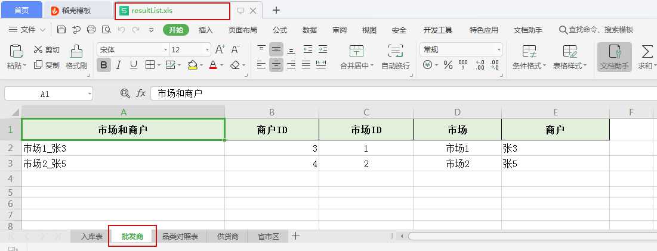Open the 文档助手 tool in the ribbon

[x=614, y=57]
